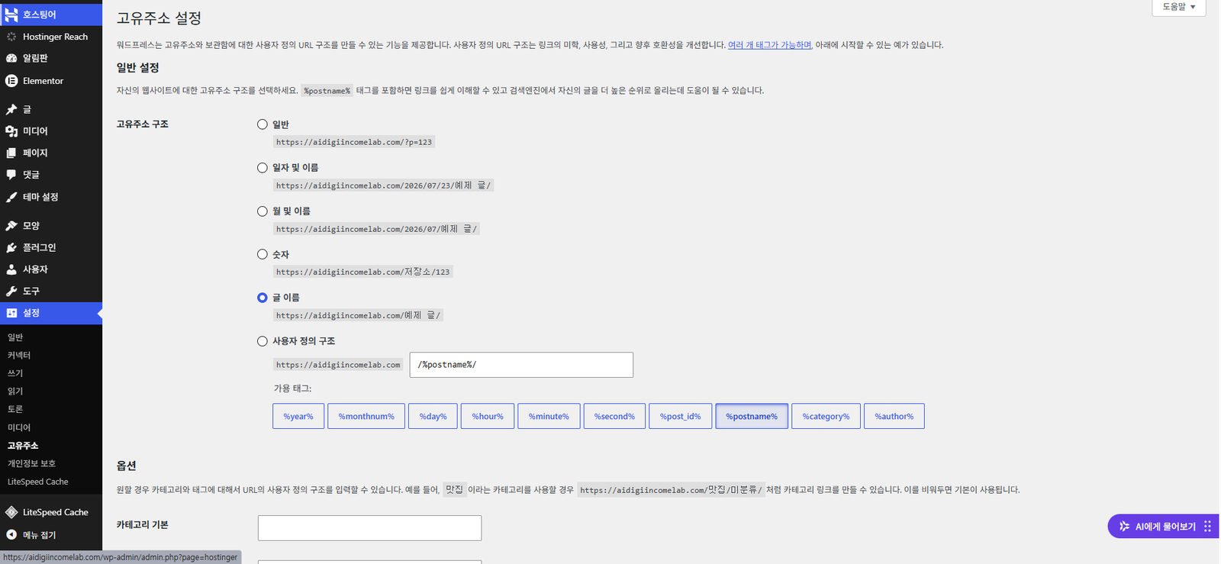Screen dimensions: 1221x564
Task: Select the 일자 및 이름 radio button
Action: 263,168
